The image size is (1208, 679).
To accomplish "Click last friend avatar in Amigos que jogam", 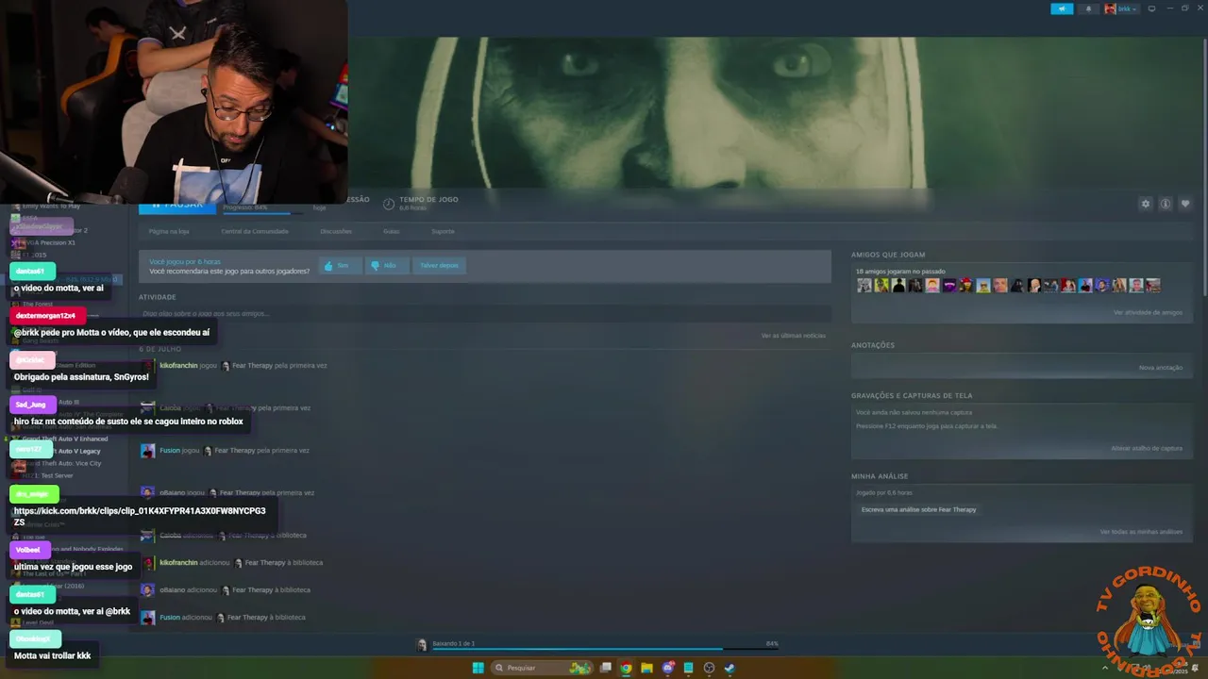I will click(x=1152, y=286).
